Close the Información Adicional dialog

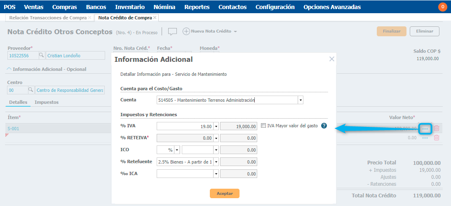[x=332, y=59]
